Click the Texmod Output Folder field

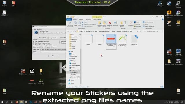pyautogui.click(x=53, y=49)
